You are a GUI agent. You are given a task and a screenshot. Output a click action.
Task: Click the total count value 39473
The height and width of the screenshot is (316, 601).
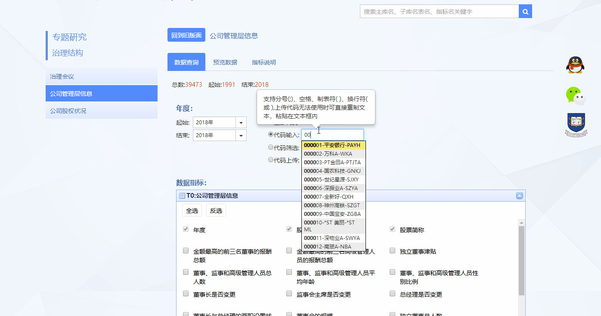pos(194,85)
